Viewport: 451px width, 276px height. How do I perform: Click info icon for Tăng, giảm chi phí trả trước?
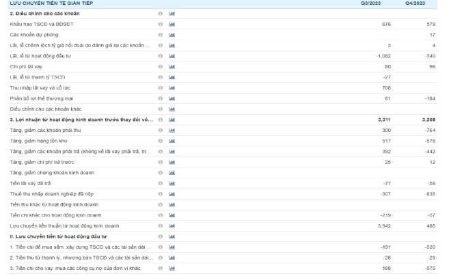160,162
